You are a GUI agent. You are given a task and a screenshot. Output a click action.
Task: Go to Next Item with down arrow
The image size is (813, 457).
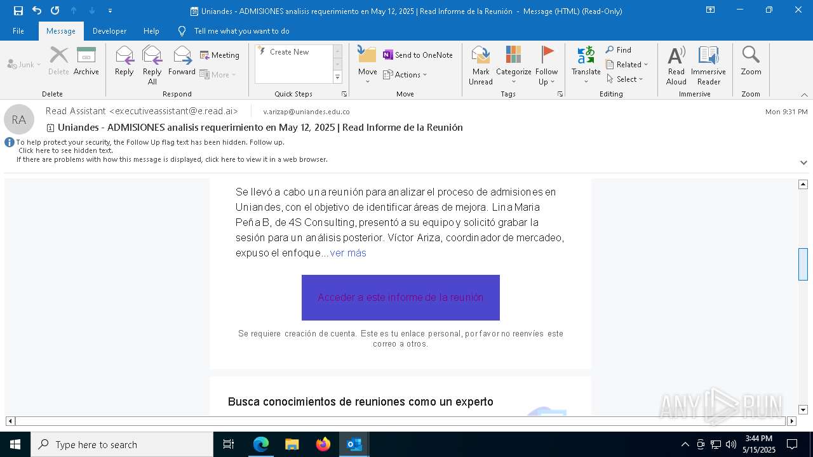tap(92, 11)
